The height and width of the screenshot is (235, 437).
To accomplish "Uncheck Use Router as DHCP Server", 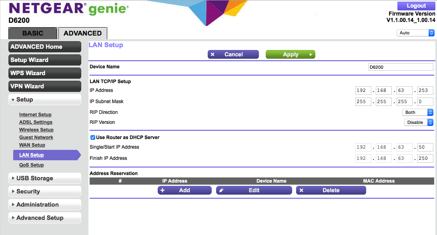I will (93, 137).
